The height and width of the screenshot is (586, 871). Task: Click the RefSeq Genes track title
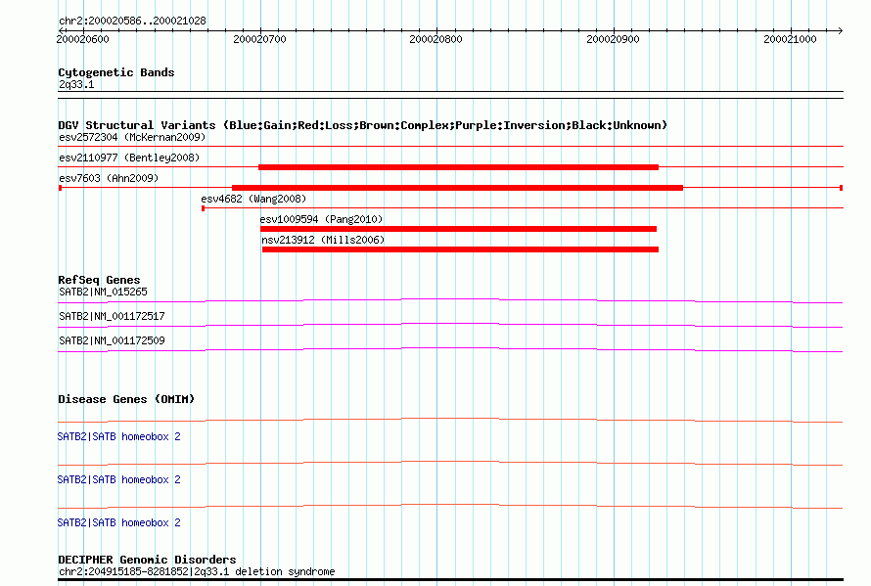99,280
